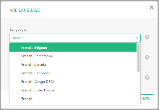Select the French (Caribbean) entry
Image resolution: width=159 pixels, height=110 pixels.
pos(73,73)
